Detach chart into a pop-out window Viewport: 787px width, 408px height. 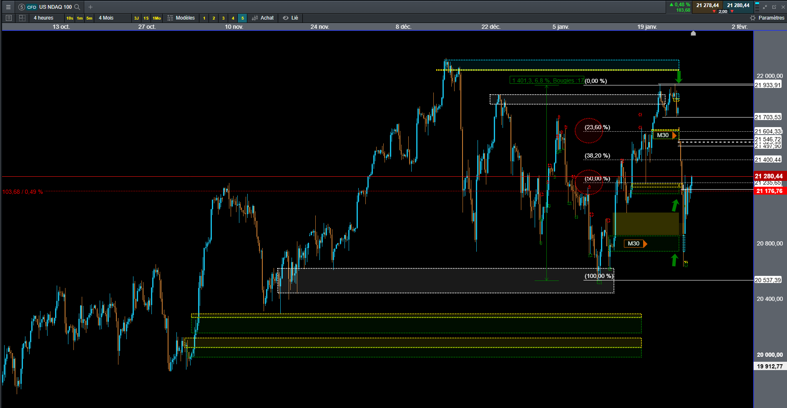(x=774, y=7)
